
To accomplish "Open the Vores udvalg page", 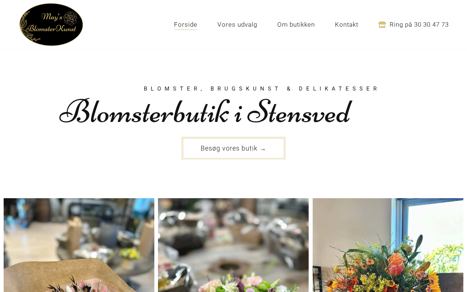I will tap(237, 24).
